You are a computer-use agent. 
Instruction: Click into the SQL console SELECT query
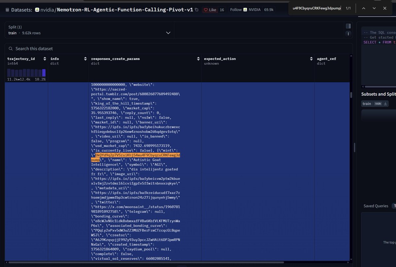coord(379,42)
